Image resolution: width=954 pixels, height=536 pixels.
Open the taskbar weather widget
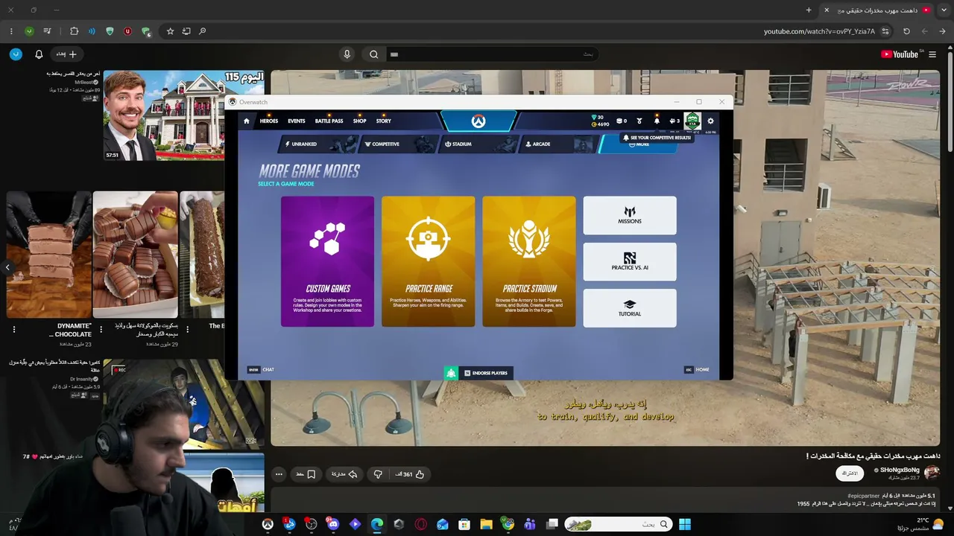click(x=922, y=524)
